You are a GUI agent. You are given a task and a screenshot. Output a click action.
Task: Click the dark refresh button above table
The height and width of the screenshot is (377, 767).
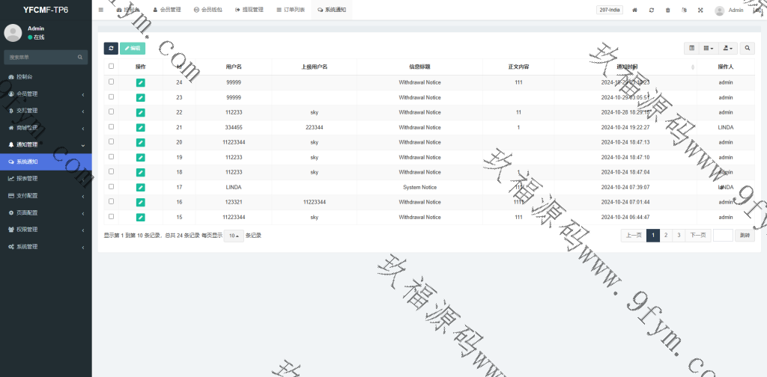click(111, 48)
